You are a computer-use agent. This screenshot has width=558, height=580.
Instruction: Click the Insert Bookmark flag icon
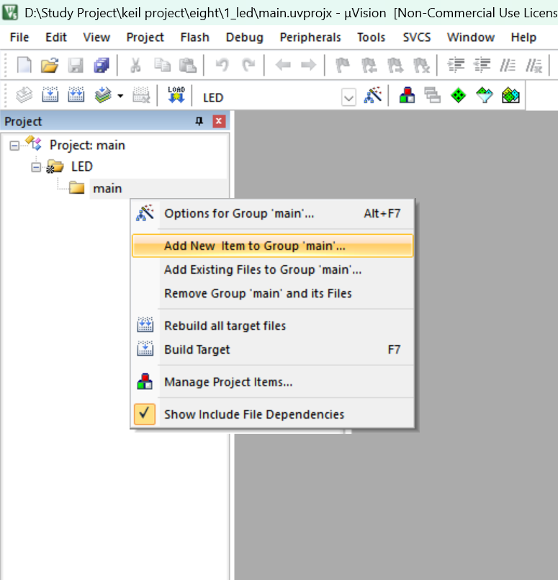[x=343, y=66]
